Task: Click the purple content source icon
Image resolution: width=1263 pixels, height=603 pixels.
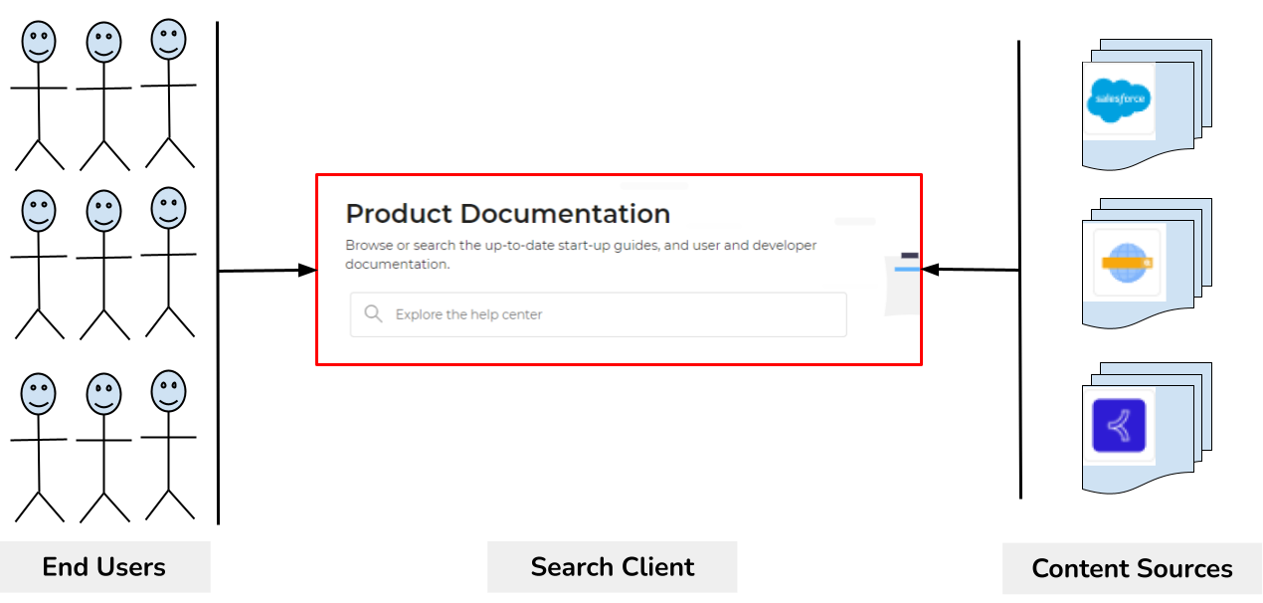Action: [1119, 426]
